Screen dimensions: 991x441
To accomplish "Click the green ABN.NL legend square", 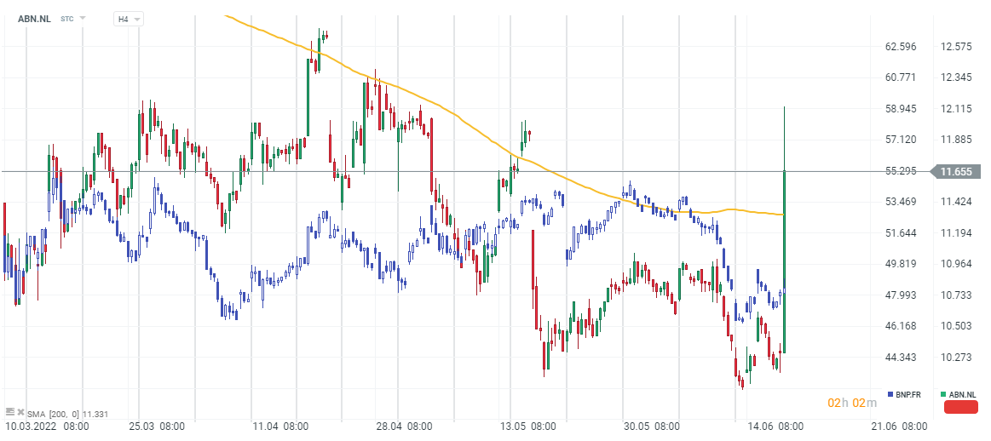I will tap(943, 394).
